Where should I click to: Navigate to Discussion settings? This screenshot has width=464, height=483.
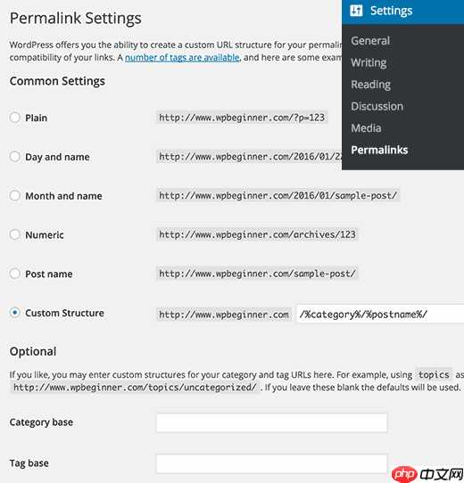pyautogui.click(x=377, y=106)
